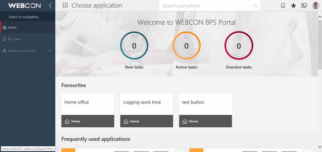
Task: Open the user profile avatar
Action: [316, 5]
